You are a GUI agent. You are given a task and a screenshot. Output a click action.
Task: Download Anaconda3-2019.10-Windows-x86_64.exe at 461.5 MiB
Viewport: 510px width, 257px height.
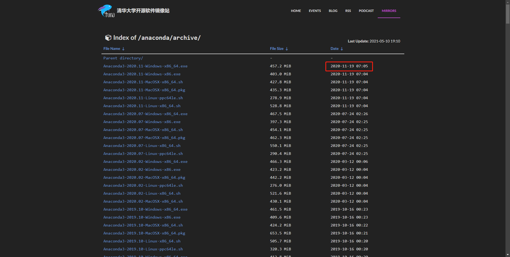[x=145, y=209]
